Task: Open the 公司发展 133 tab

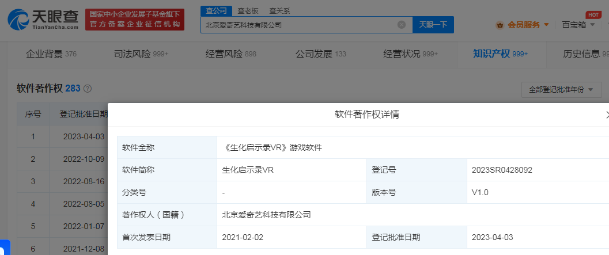Action: 320,54
